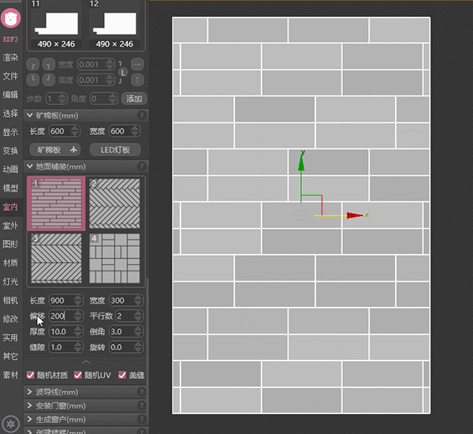
Task: Select floor pattern 1 brick layout
Action: (x=56, y=204)
